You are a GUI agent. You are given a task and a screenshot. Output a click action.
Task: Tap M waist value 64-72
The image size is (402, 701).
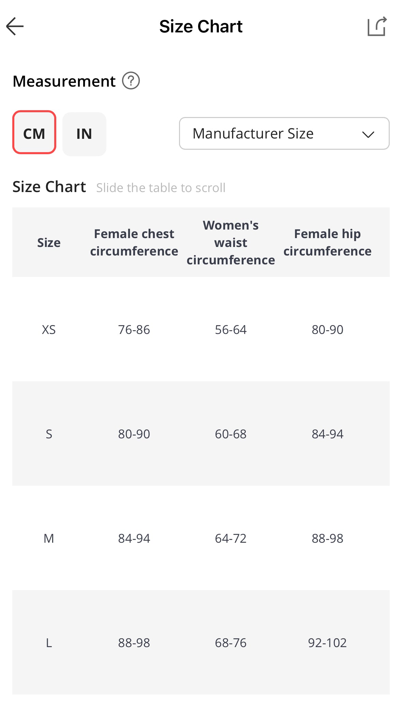coord(231,538)
